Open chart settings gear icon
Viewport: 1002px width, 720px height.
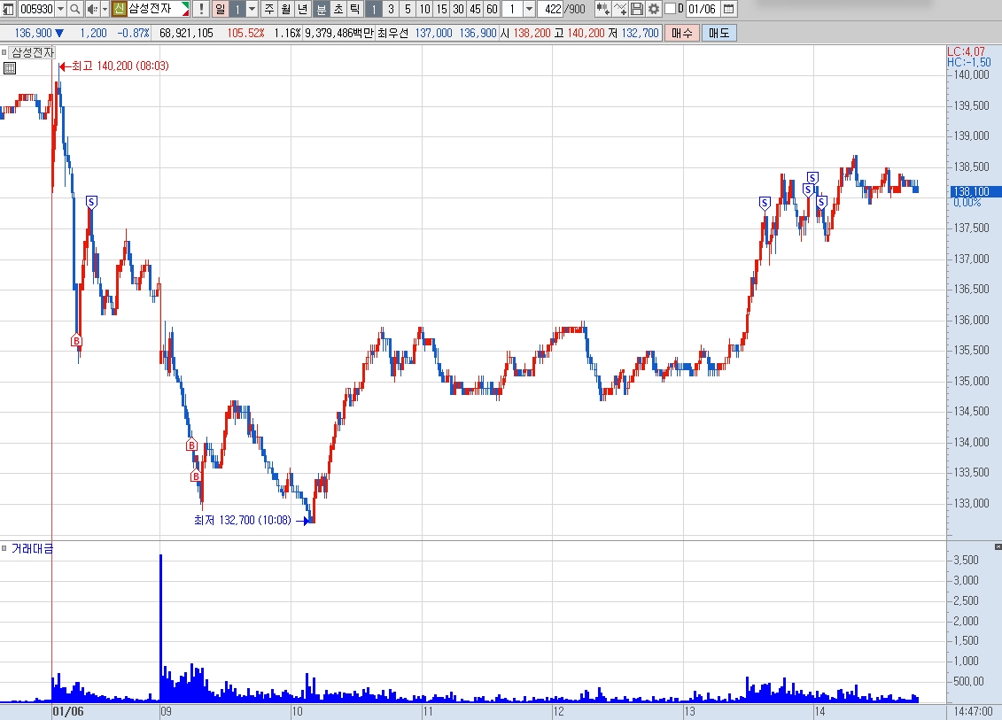click(653, 9)
